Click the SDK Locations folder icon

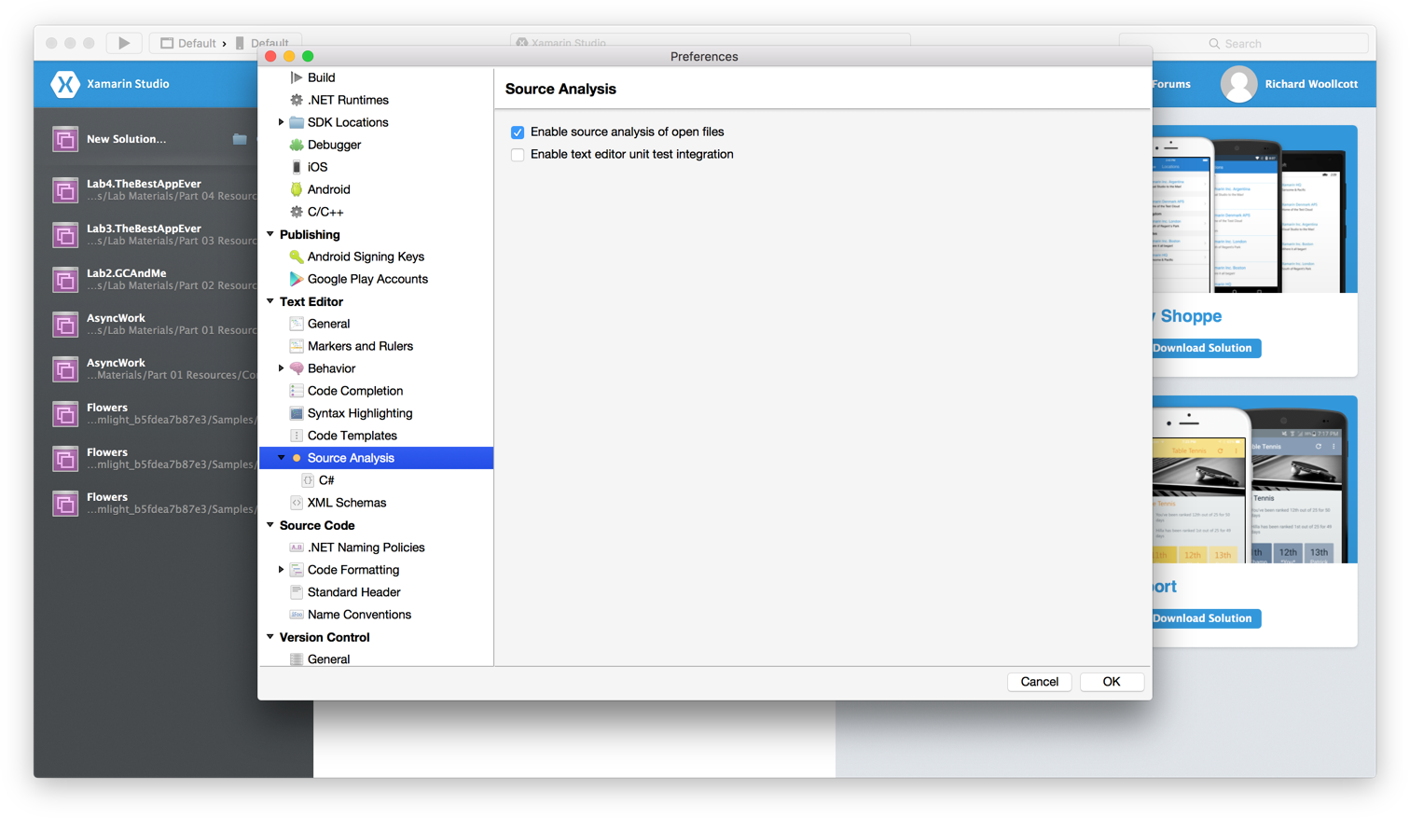(297, 122)
